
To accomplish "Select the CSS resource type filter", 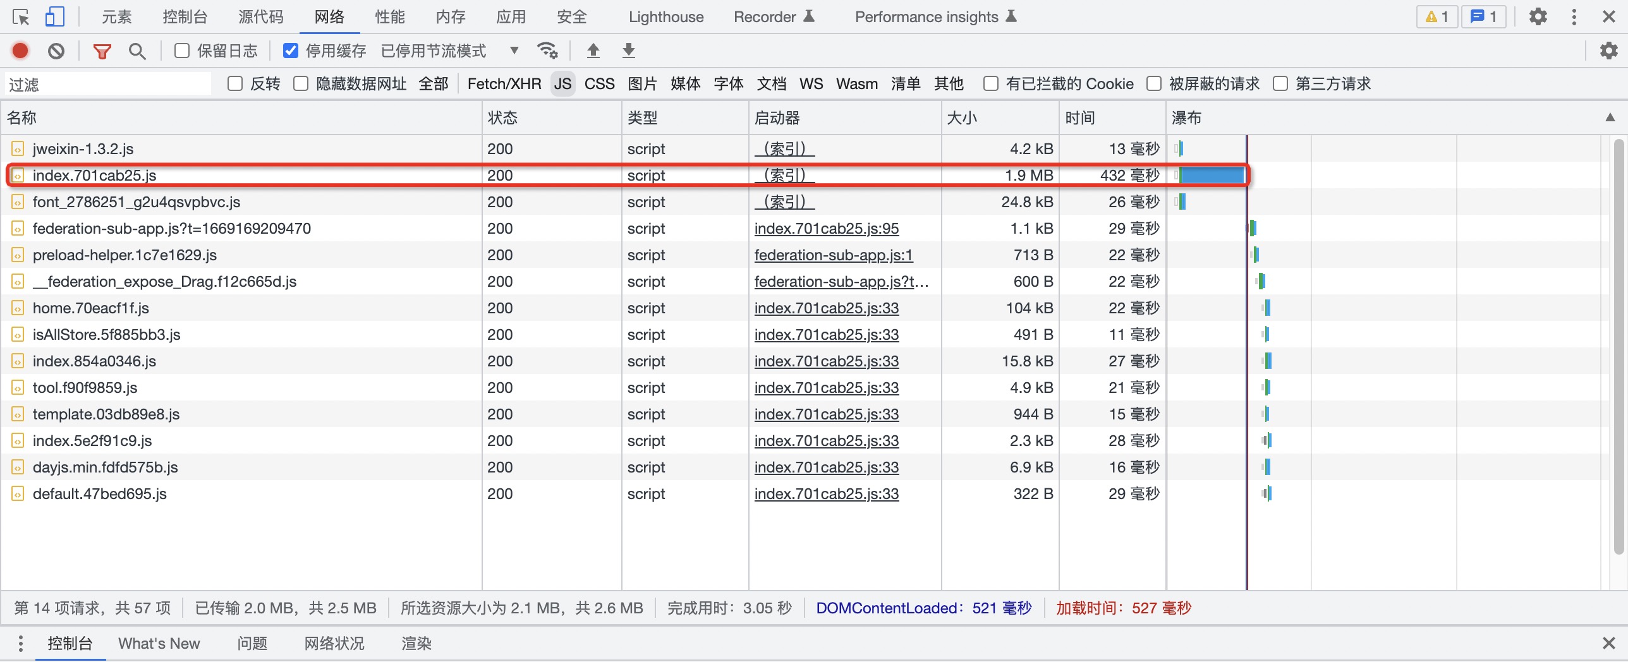I will [599, 84].
